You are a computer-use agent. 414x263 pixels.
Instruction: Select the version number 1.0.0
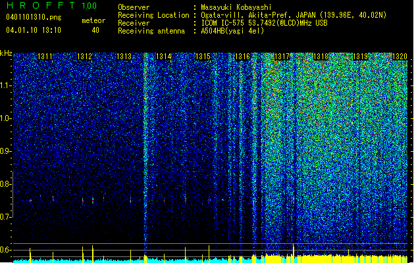coord(90,5)
